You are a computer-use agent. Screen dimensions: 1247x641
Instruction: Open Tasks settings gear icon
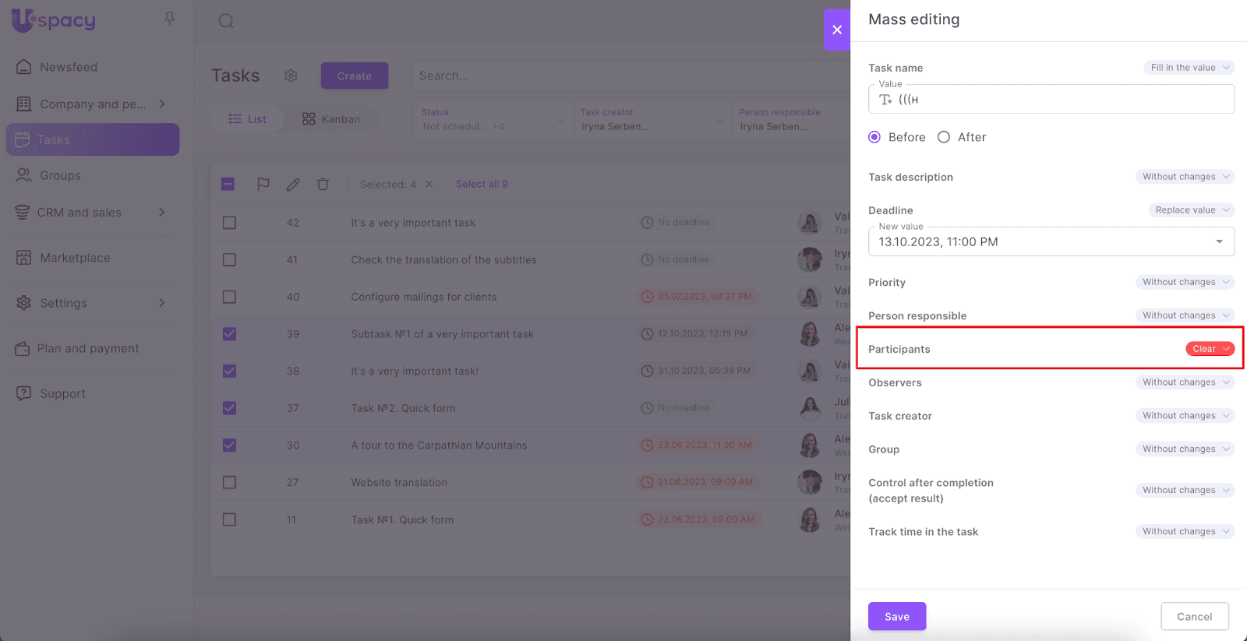coord(291,76)
